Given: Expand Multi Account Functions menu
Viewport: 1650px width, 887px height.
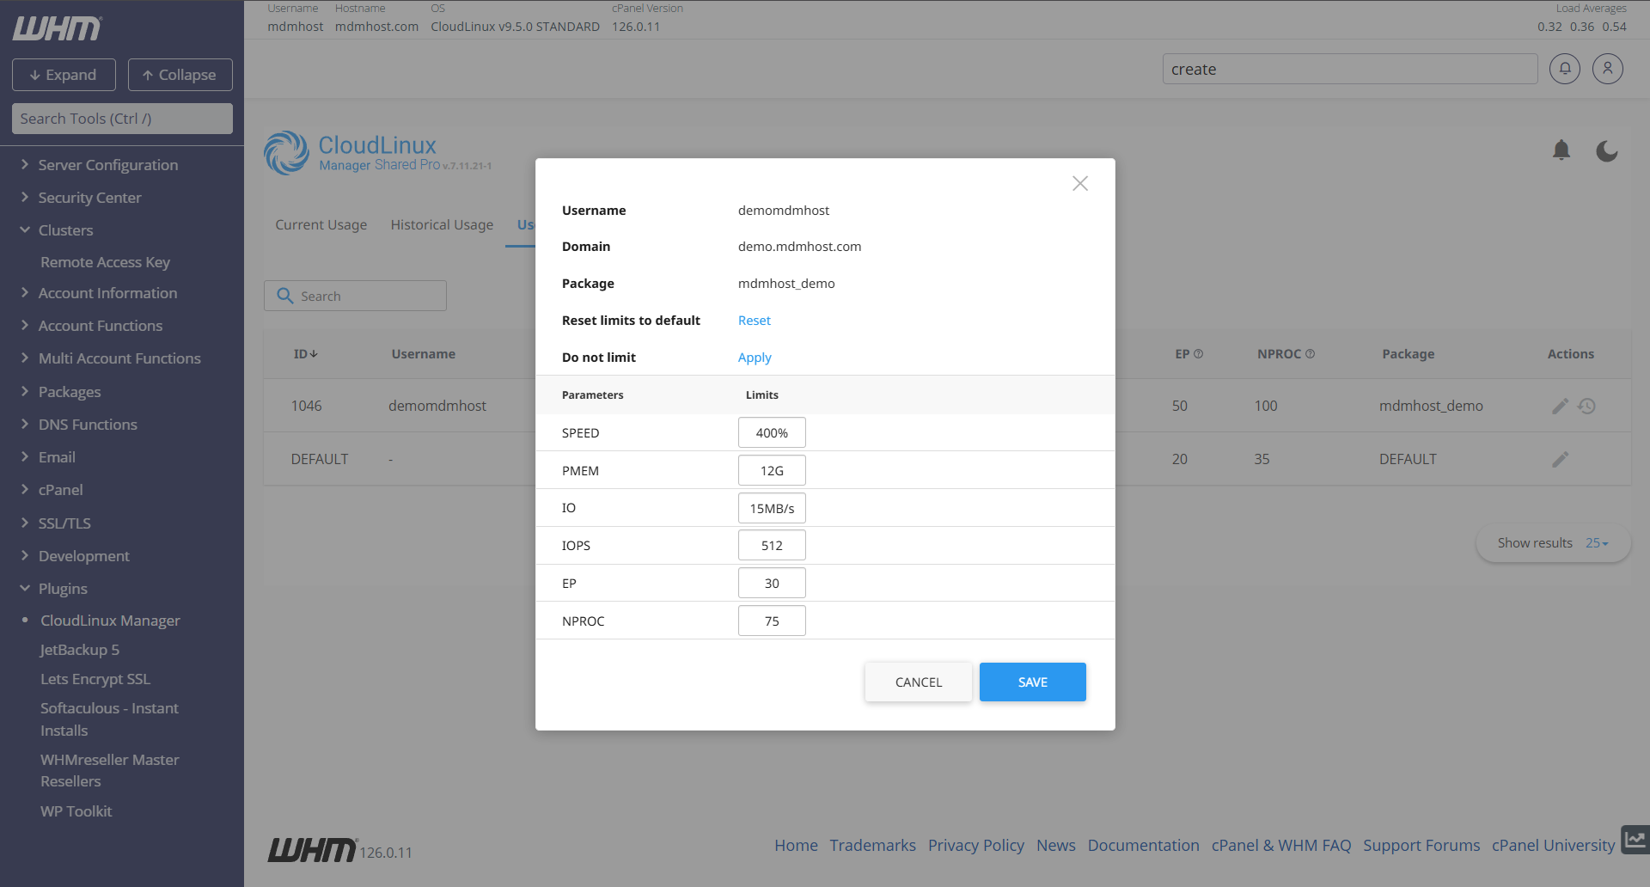Looking at the screenshot, I should tap(119, 358).
